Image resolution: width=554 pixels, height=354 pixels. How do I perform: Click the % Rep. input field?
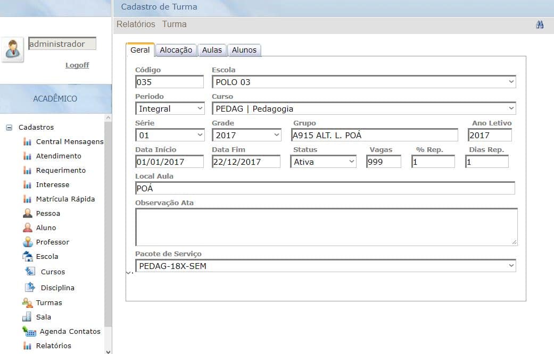tap(433, 162)
